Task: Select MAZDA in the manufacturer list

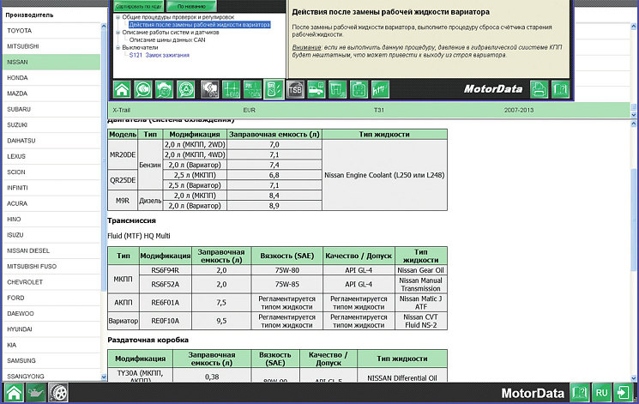Action: point(51,93)
